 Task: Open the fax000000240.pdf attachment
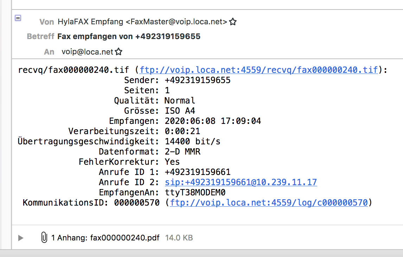125,238
